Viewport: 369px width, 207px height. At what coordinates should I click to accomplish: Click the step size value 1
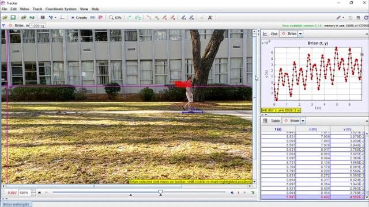coord(238,193)
